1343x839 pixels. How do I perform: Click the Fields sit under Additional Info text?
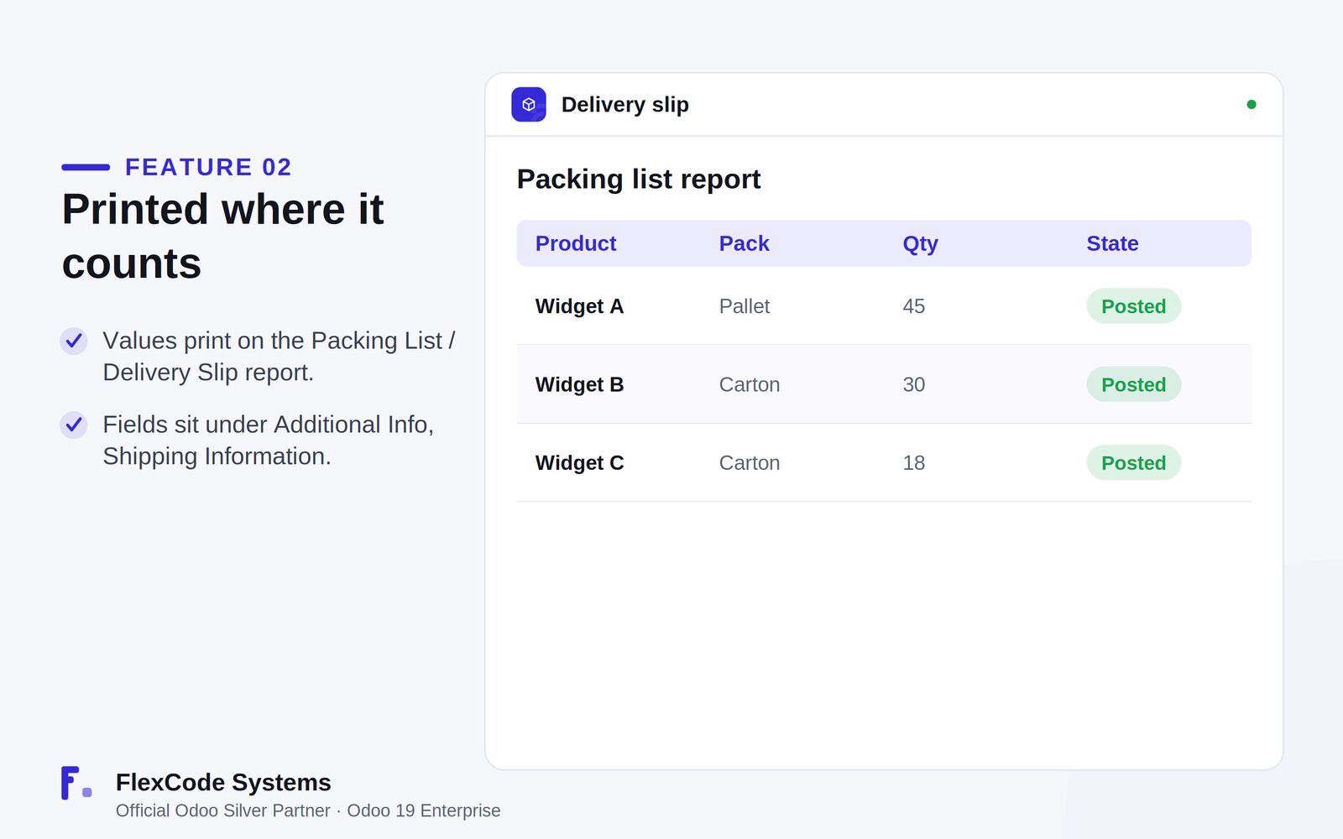click(268, 440)
